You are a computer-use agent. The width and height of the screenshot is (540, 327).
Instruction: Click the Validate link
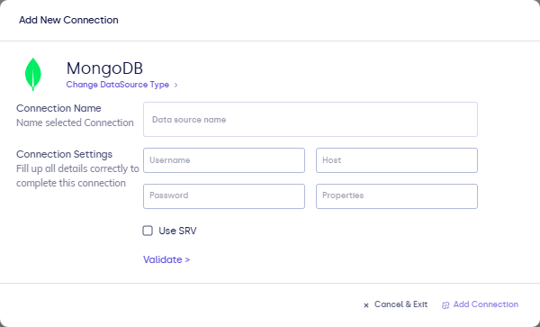(166, 259)
